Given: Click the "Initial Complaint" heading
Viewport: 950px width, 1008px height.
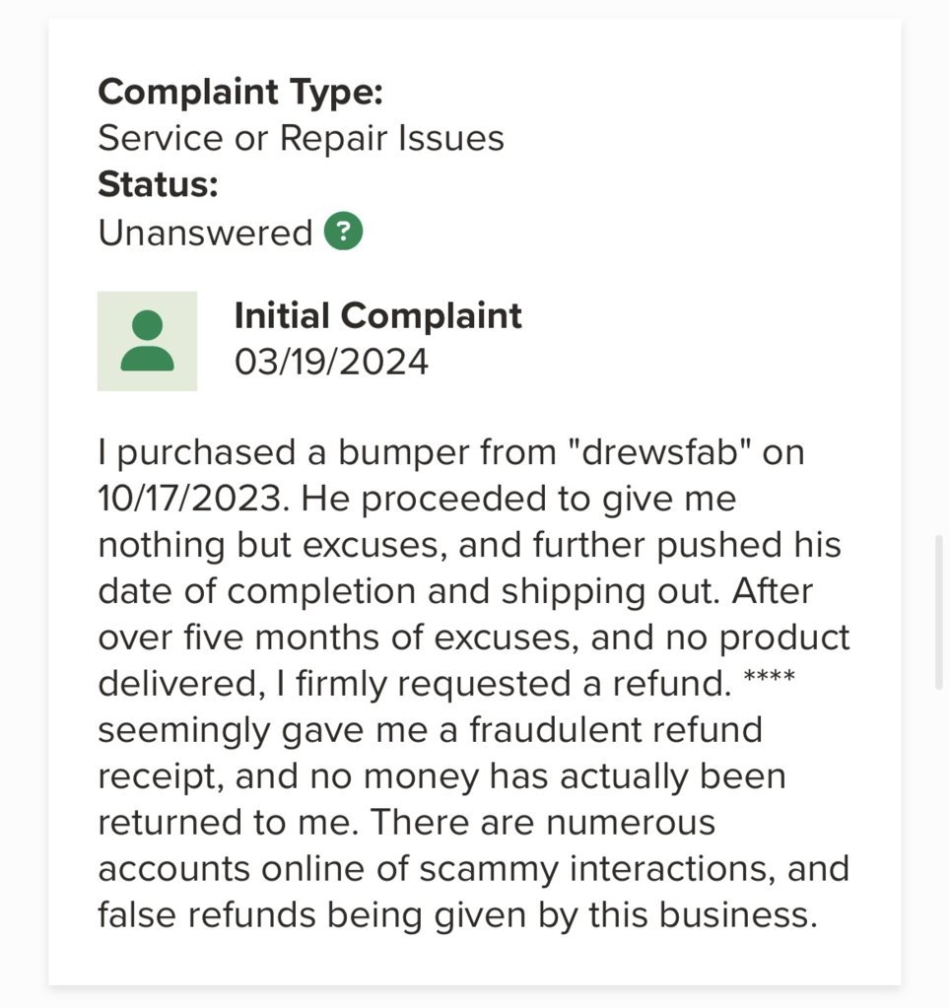Looking at the screenshot, I should pos(378,315).
